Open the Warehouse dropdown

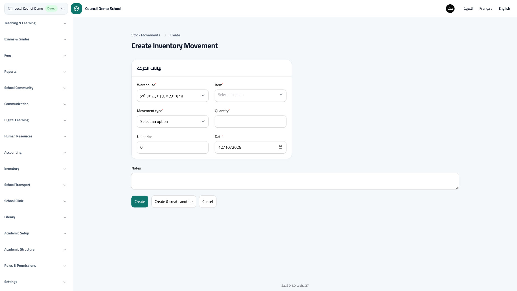click(173, 96)
